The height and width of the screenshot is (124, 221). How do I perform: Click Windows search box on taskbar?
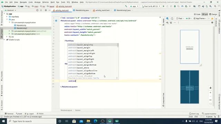click(31, 121)
